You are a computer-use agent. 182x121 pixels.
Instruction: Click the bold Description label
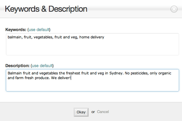17,66
